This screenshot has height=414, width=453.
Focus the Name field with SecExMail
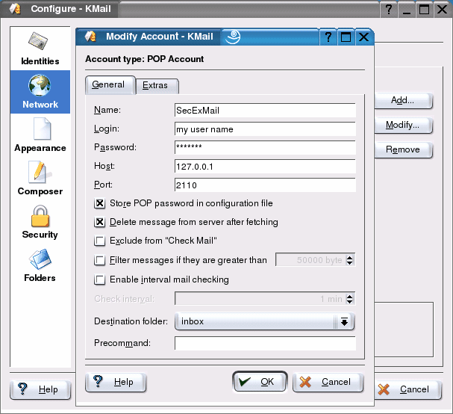265,111
